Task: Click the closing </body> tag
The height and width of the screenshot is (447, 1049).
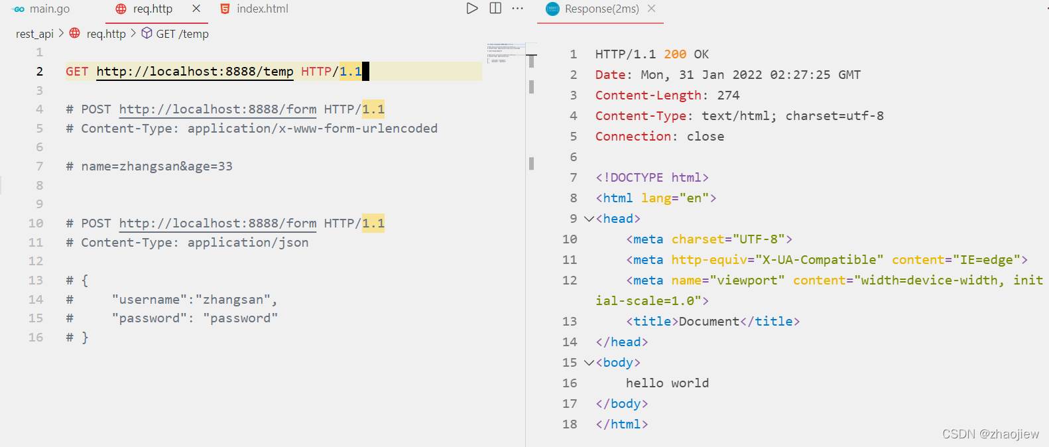Action: (621, 404)
